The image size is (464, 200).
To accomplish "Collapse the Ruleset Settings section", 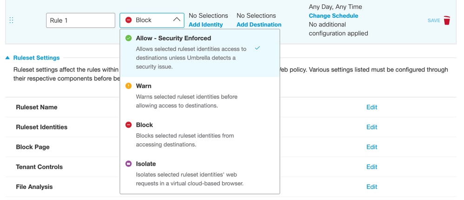I will [8, 58].
